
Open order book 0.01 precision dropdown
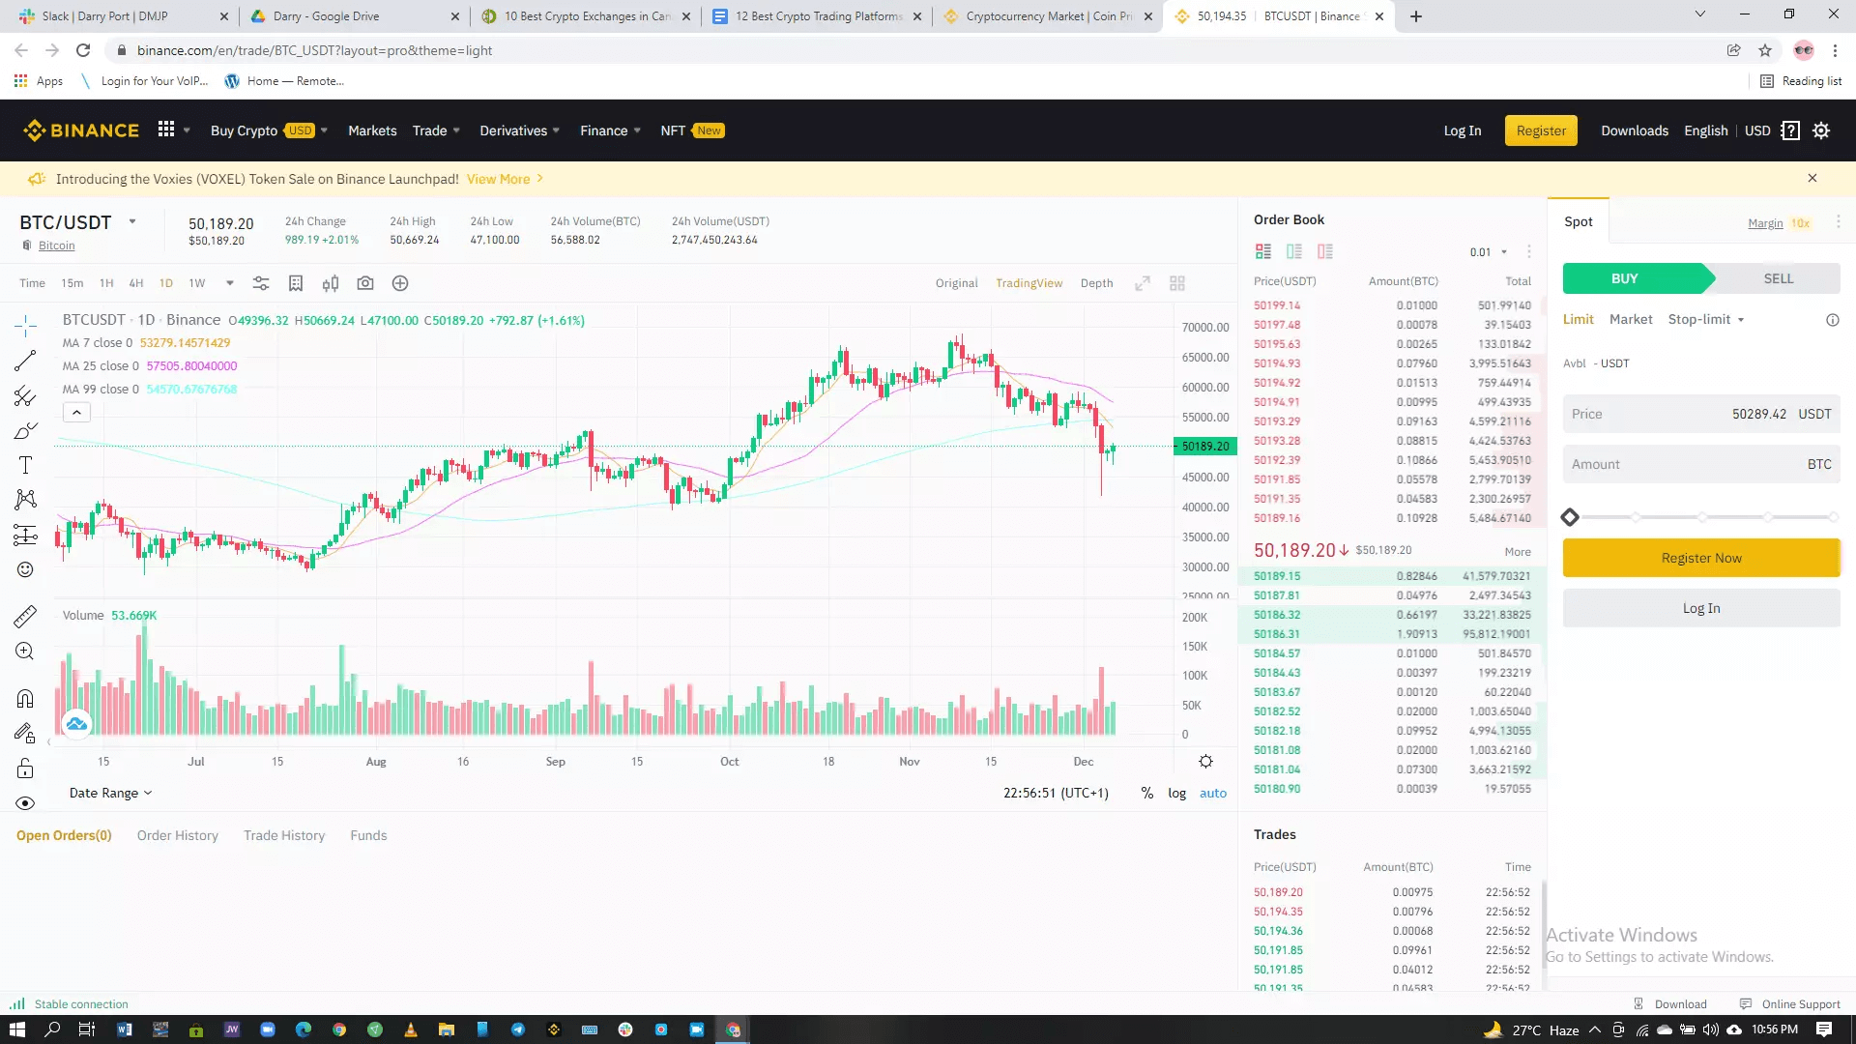click(x=1489, y=252)
